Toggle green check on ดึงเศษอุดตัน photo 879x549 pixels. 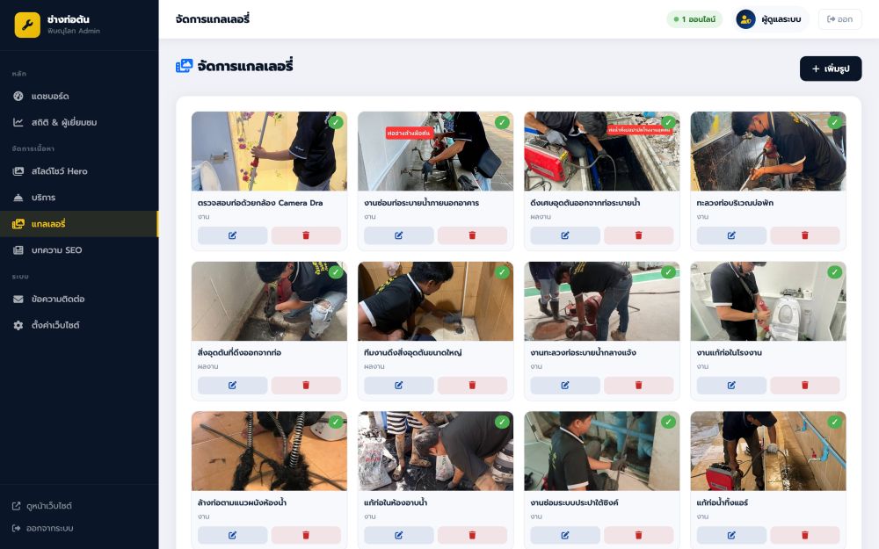click(x=668, y=122)
